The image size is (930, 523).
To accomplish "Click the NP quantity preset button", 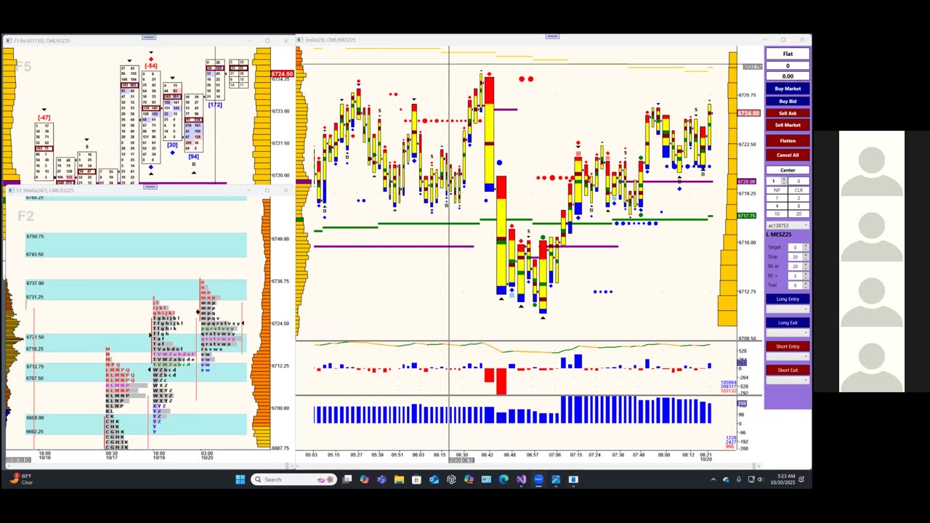I will [777, 190].
